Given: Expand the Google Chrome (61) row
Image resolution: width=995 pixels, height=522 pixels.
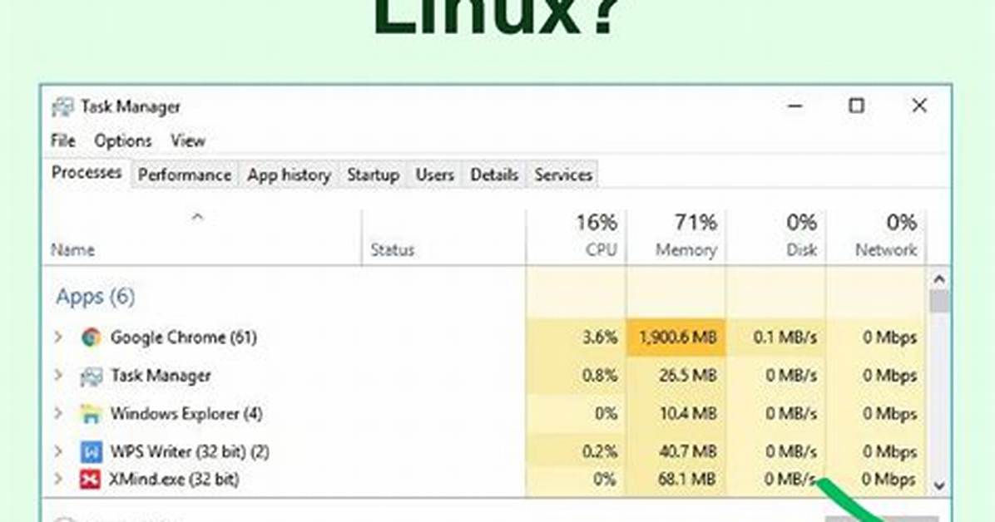Looking at the screenshot, I should [58, 337].
